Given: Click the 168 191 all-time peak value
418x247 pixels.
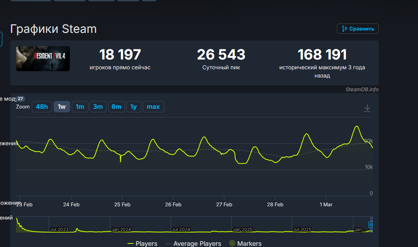Looking at the screenshot, I should (322, 54).
